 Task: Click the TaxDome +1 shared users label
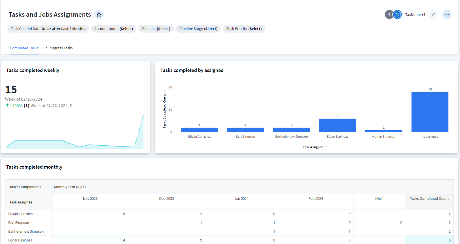click(415, 15)
